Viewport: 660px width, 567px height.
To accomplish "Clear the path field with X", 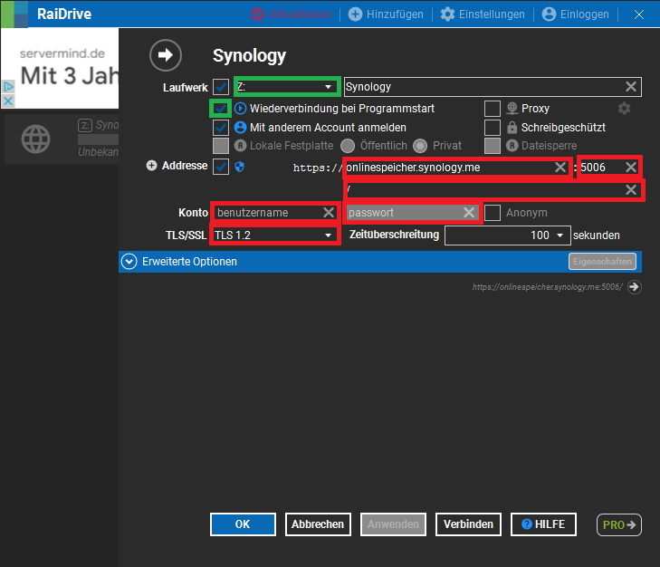I will [630, 189].
